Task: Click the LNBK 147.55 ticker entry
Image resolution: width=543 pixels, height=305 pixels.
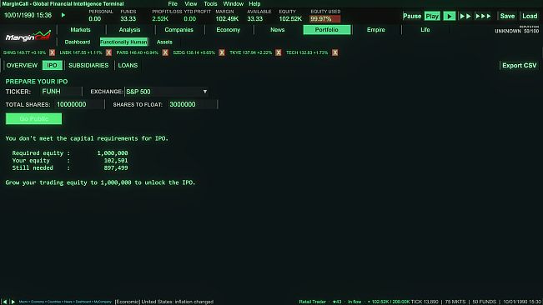Action: click(81, 52)
